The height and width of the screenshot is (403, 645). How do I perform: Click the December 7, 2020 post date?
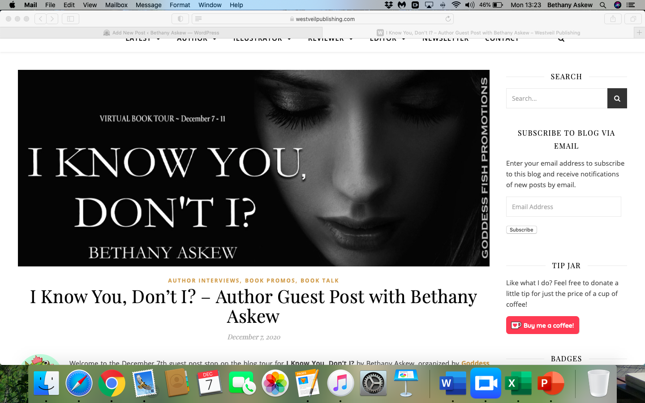point(254,337)
